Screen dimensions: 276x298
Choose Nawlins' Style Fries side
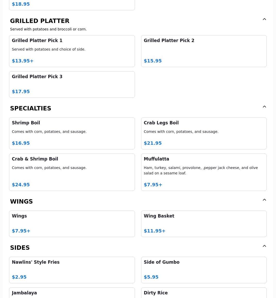click(x=72, y=270)
